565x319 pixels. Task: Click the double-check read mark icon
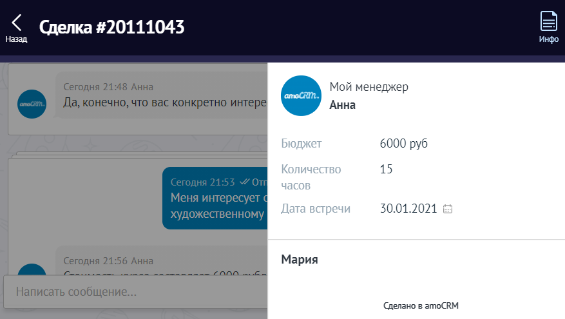tap(244, 182)
